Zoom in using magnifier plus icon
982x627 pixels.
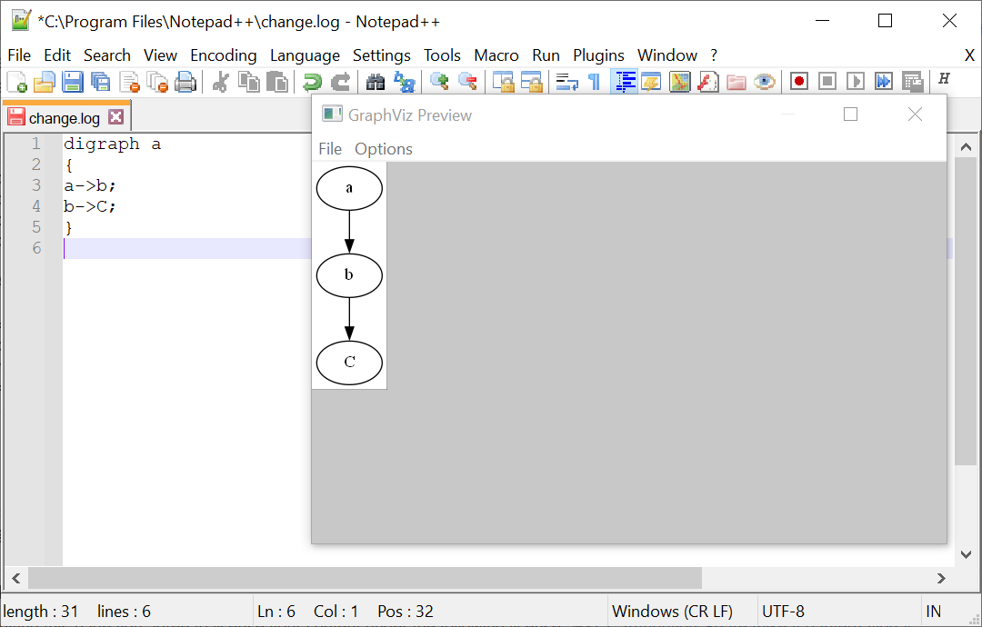tap(440, 82)
